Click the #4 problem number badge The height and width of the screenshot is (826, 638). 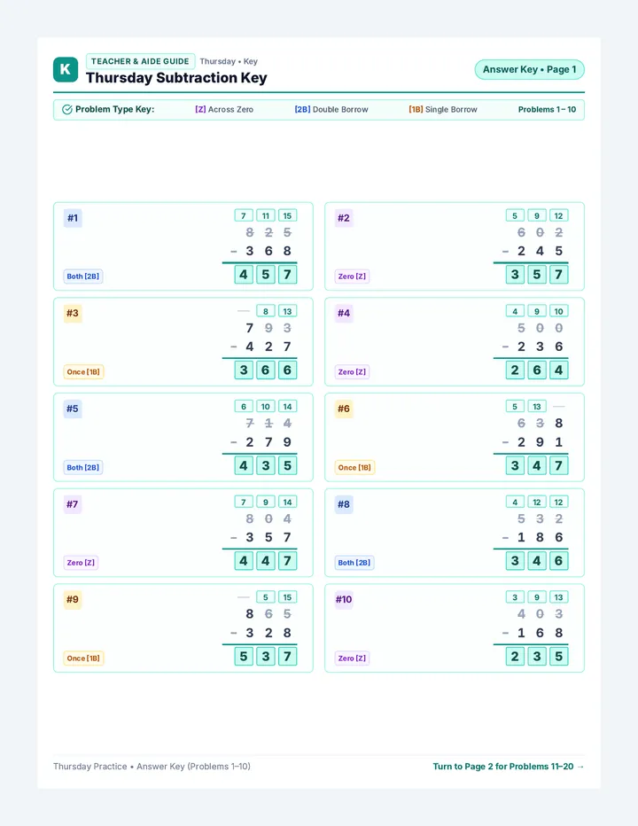[x=344, y=314]
